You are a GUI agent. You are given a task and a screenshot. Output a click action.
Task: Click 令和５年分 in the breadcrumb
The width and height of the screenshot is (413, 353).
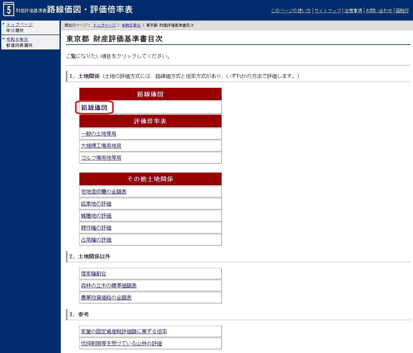131,25
